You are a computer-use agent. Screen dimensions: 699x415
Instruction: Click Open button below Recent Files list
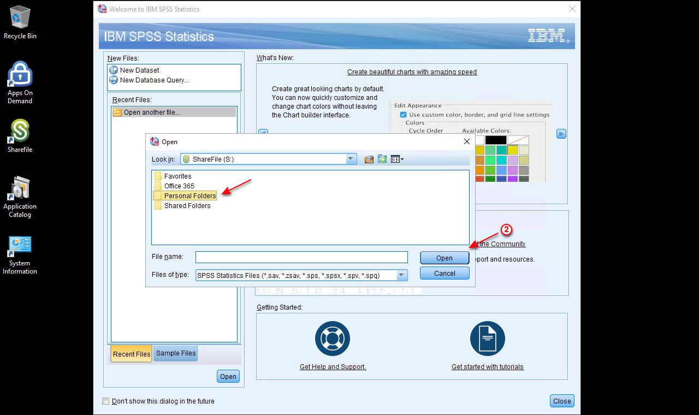pyautogui.click(x=228, y=376)
